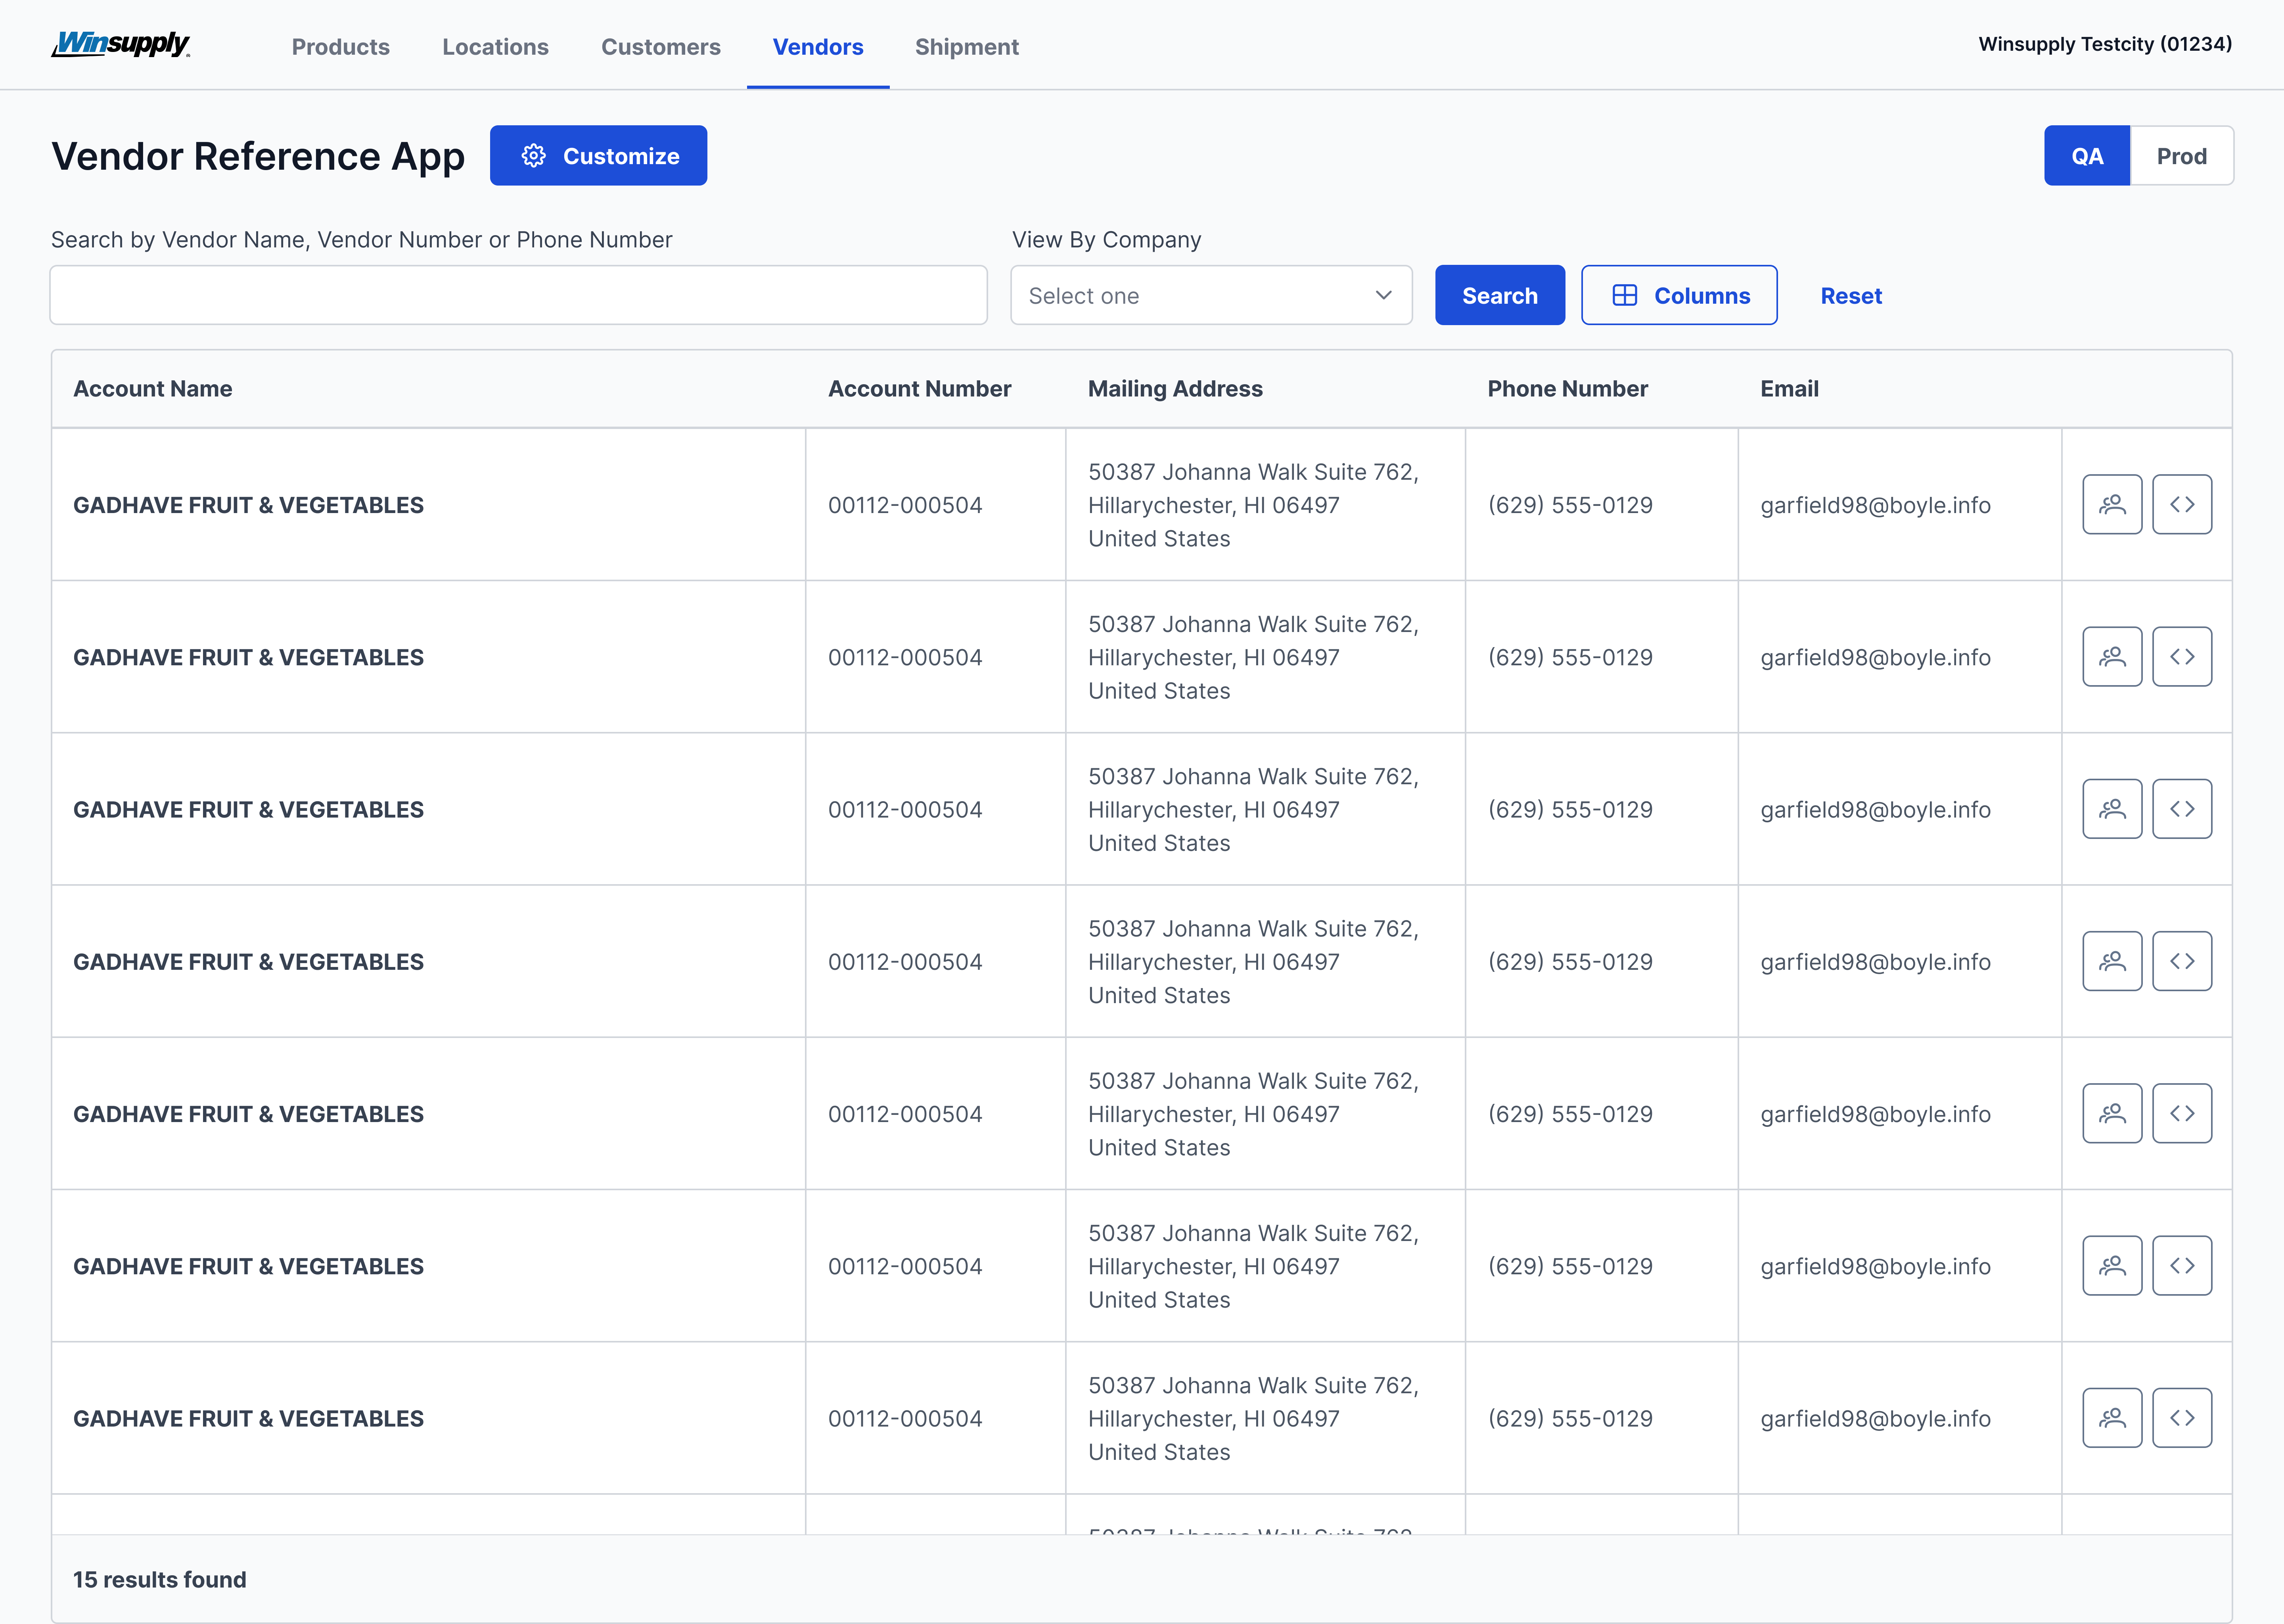Open contacts icon in sixth vendor row
The image size is (2284, 1624).
2111,1266
